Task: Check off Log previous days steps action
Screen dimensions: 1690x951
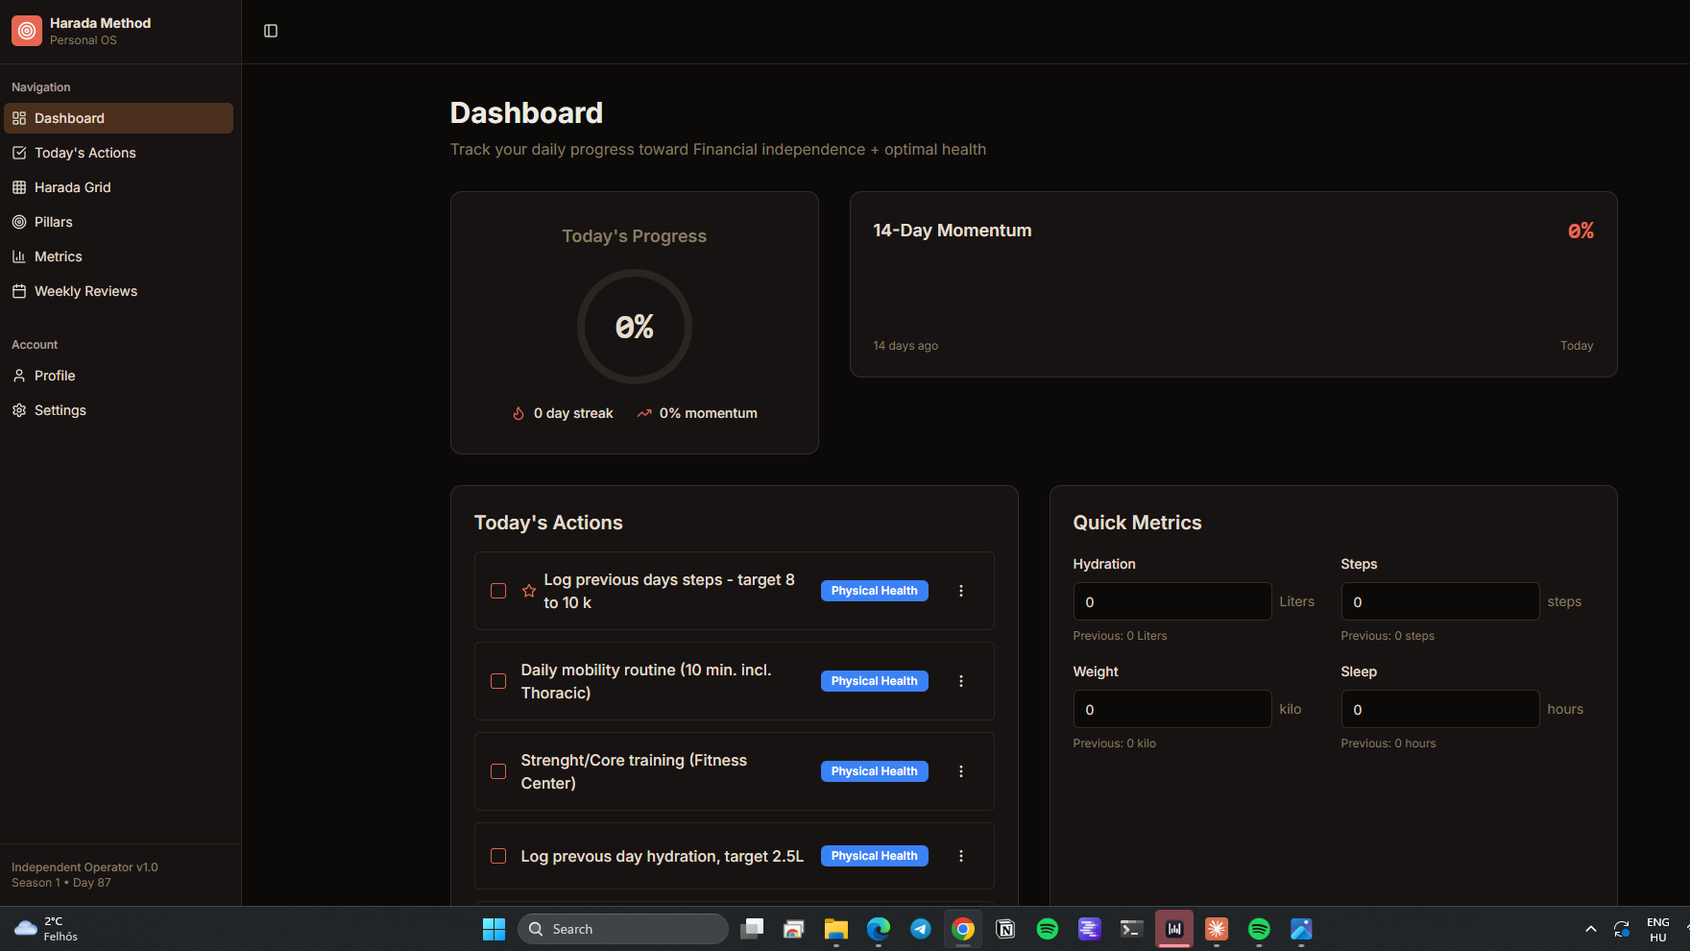Action: 498,591
